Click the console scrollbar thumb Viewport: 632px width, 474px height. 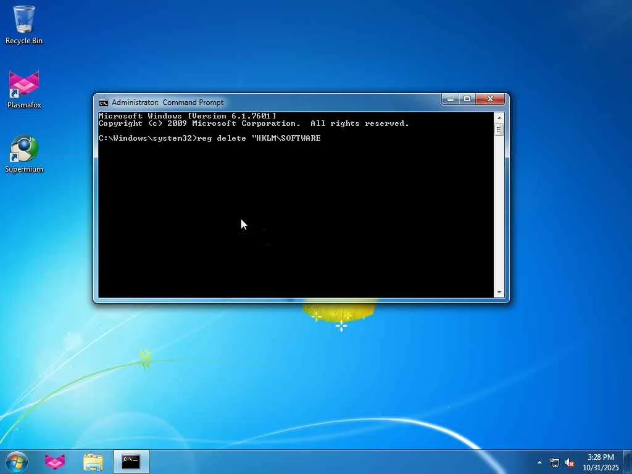pos(499,130)
